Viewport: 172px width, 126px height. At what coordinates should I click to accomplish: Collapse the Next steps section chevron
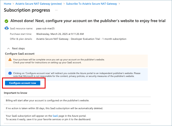[x=8, y=48]
